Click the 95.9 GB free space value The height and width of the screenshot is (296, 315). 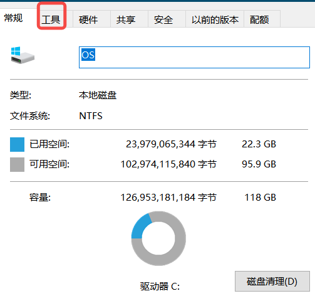coord(259,164)
